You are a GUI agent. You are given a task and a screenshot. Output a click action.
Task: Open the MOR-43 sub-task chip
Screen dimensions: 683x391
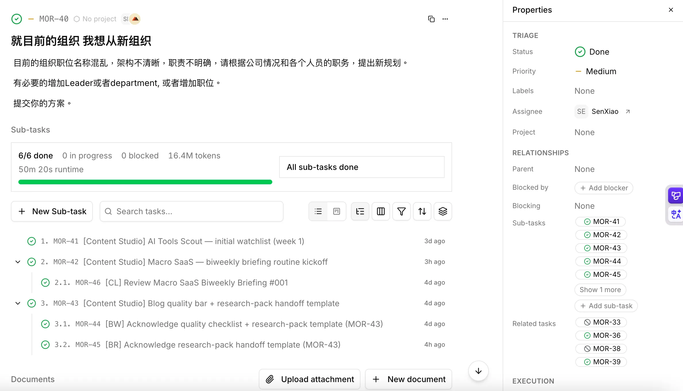pos(601,248)
